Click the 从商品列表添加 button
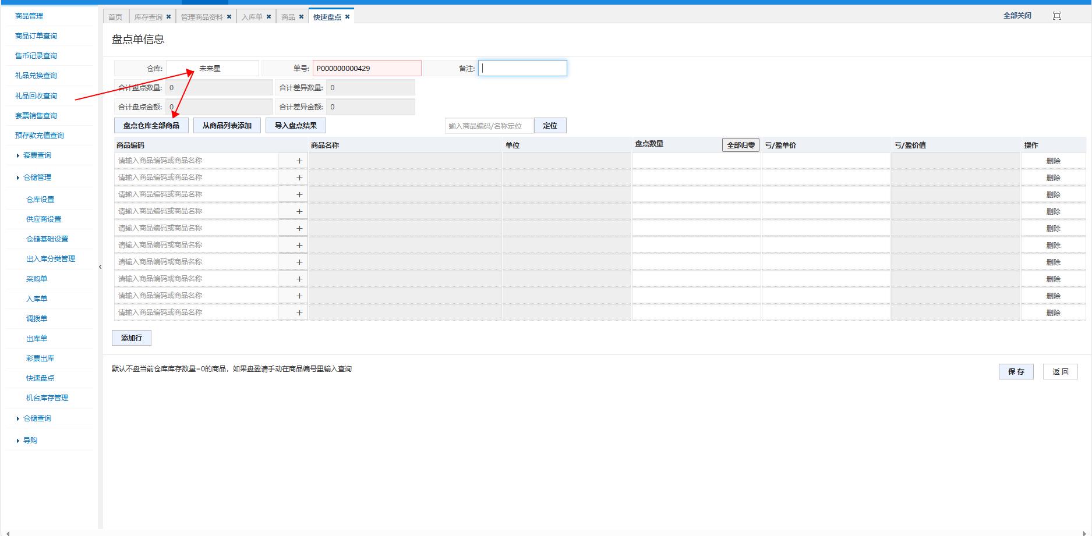This screenshot has height=536, width=1092. 227,126
